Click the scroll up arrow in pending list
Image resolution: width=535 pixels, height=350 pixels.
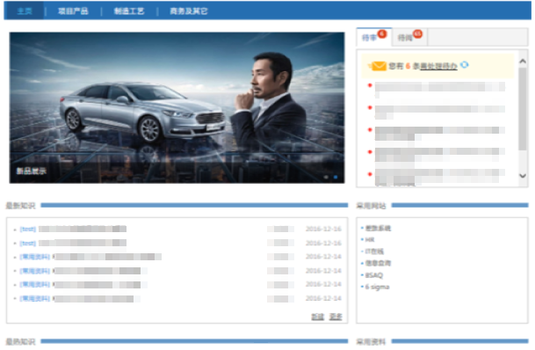523,62
